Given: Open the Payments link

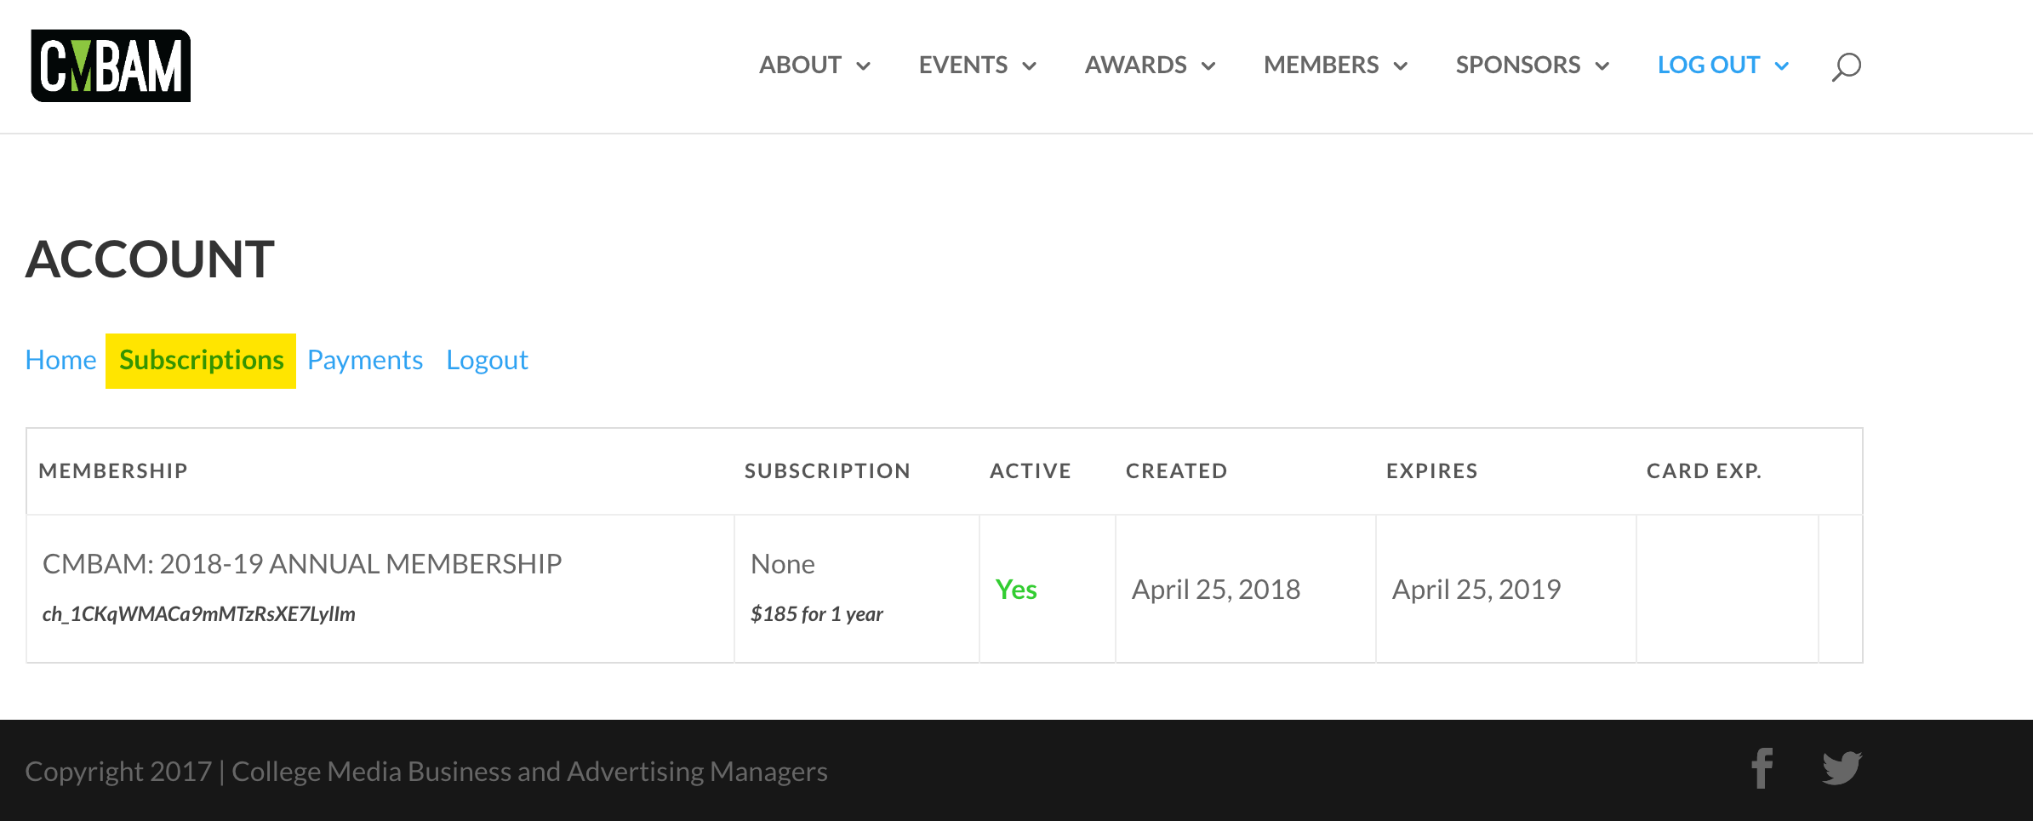Looking at the screenshot, I should (365, 361).
